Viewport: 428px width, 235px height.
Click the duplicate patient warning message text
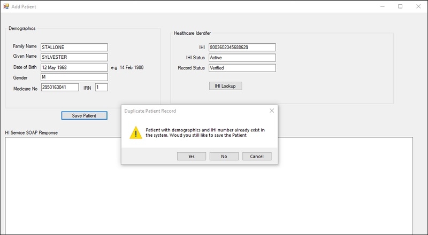[x=205, y=132]
